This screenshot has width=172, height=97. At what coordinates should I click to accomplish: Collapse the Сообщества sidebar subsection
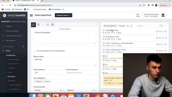click(25, 55)
